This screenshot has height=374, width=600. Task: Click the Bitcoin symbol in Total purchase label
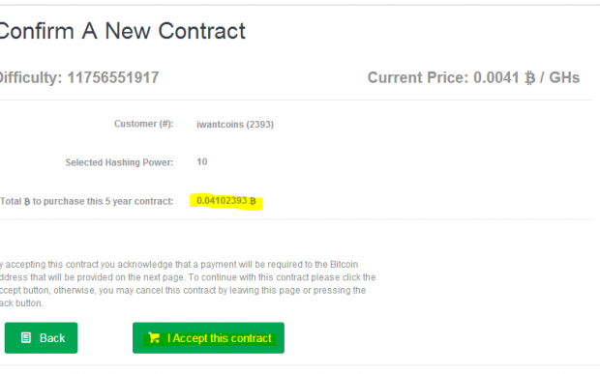pos(27,201)
